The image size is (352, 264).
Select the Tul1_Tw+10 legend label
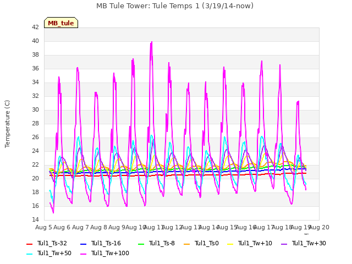pyautogui.click(x=255, y=243)
